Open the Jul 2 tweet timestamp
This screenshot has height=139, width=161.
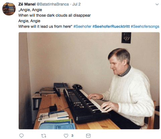pos(76,4)
